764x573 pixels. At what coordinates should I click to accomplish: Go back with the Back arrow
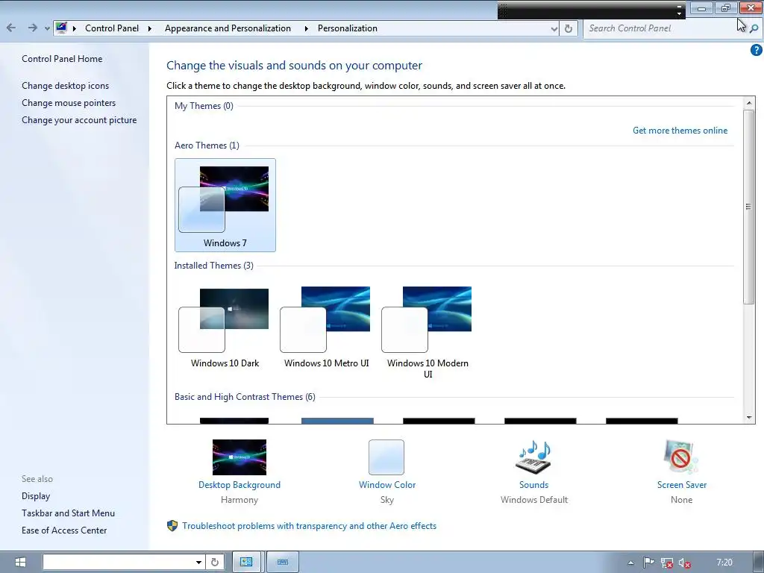[x=11, y=28]
